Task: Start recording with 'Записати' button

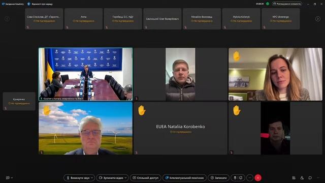Action: (x=218, y=178)
